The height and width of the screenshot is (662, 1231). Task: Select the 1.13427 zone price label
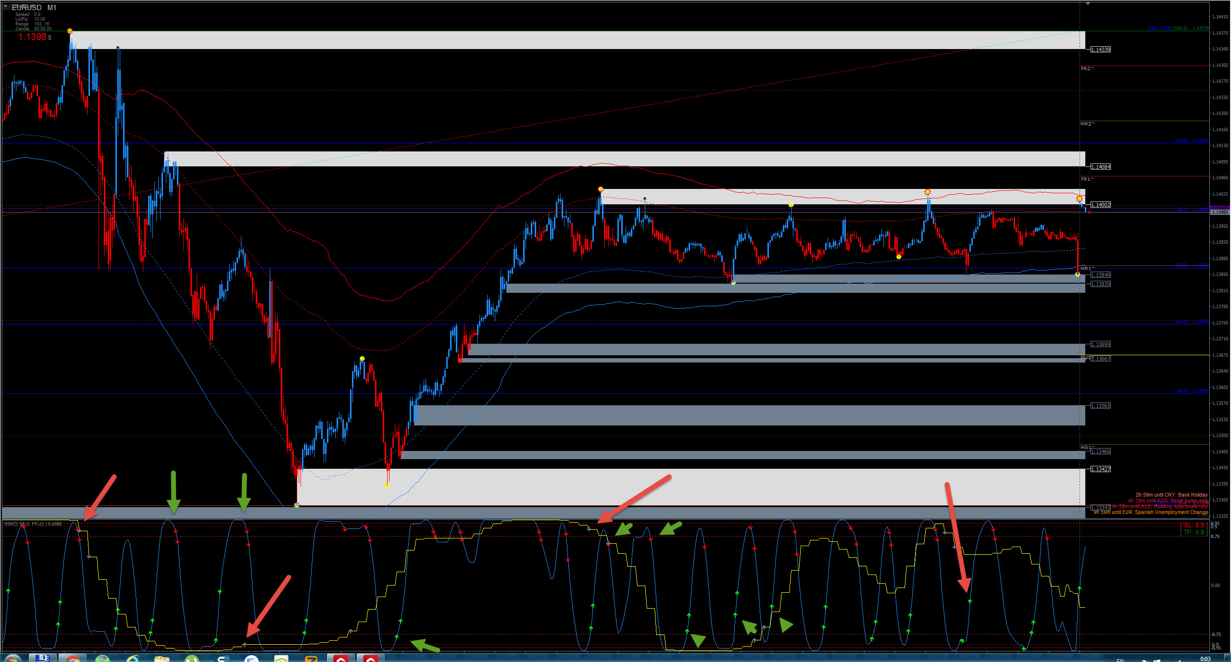1100,469
